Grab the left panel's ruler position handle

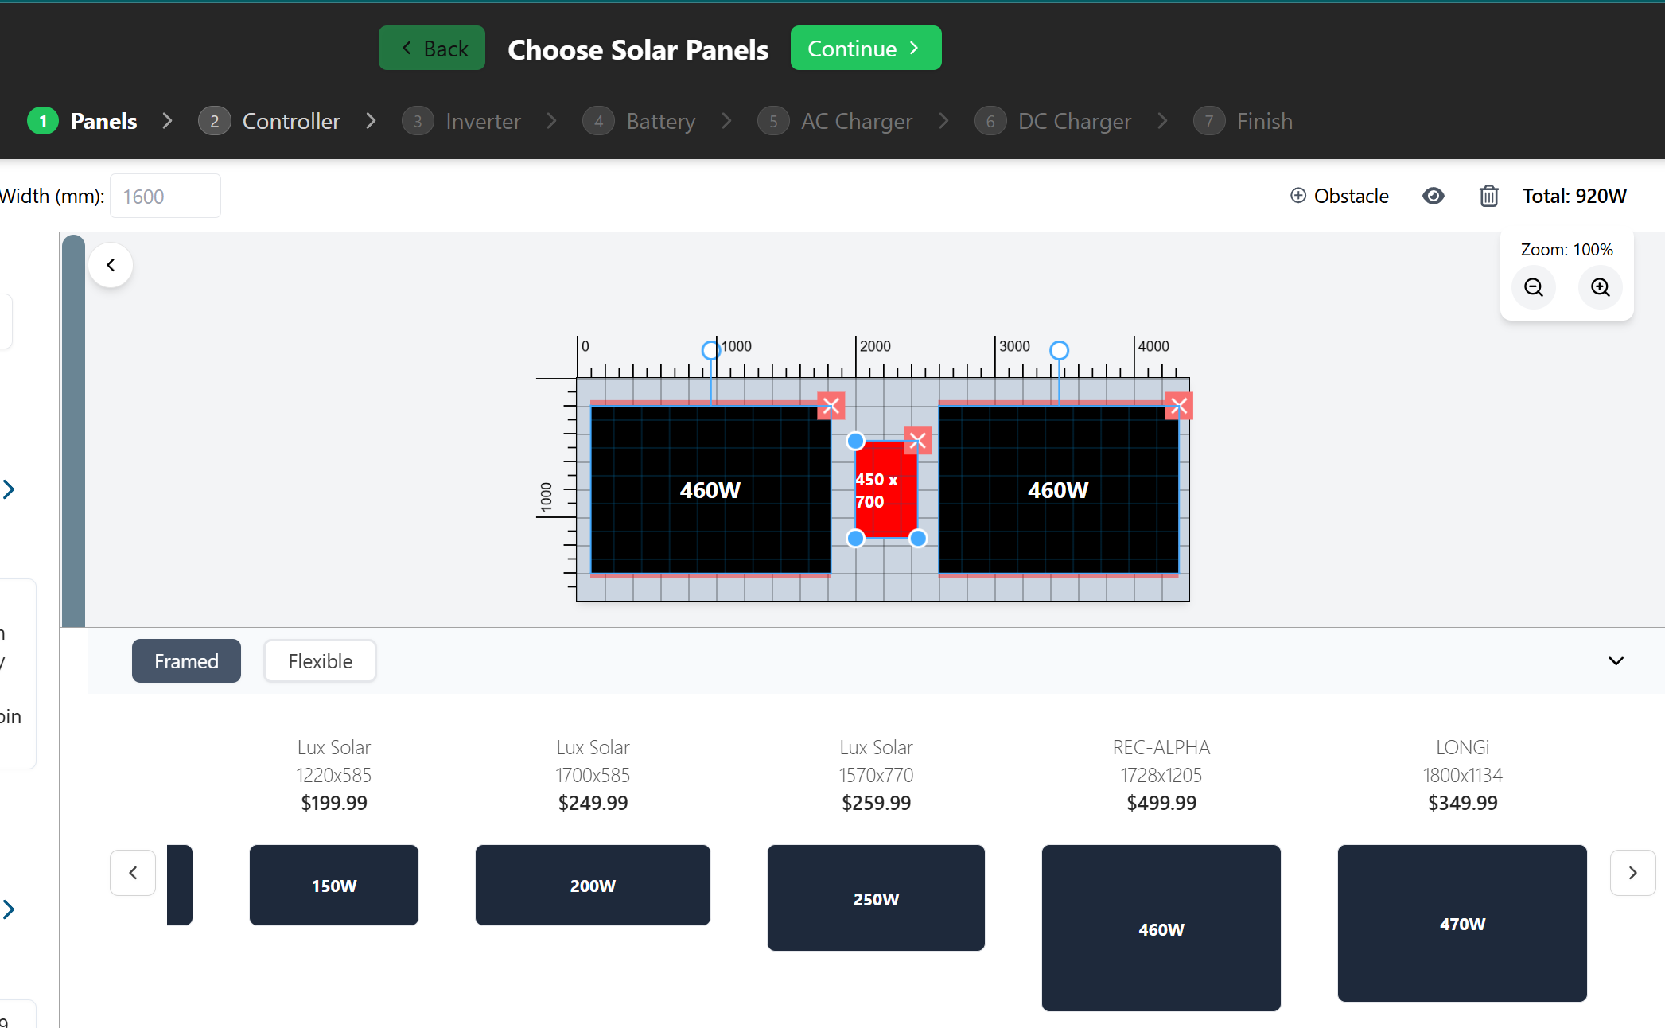point(710,350)
